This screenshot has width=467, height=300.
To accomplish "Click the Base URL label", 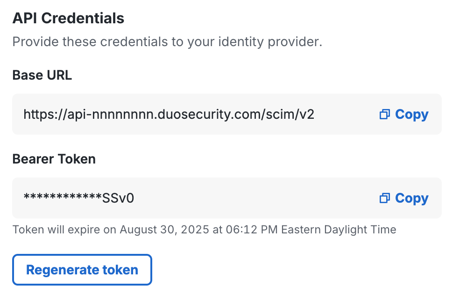I will click(x=42, y=75).
